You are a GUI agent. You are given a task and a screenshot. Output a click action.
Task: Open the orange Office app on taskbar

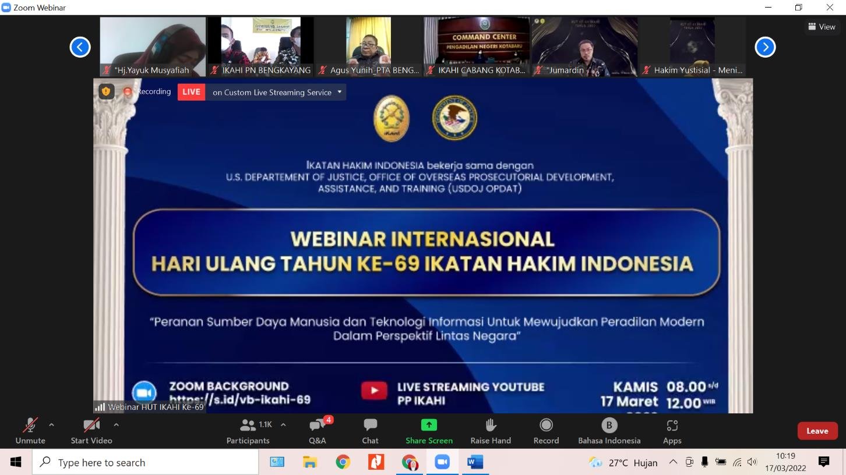coord(376,462)
